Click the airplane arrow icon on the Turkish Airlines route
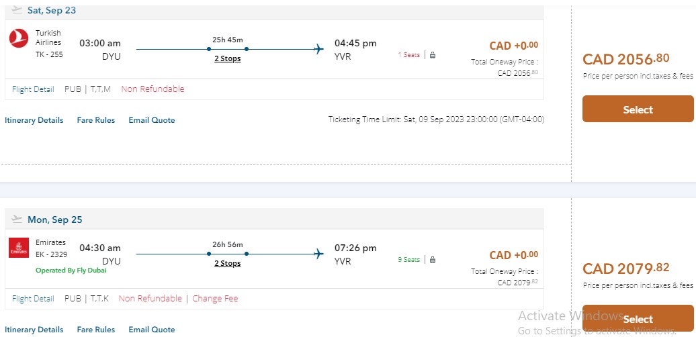The width and height of the screenshot is (696, 337). (318, 48)
